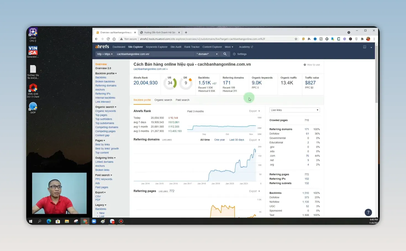Open Microsoft Store from the taskbar
The image size is (406, 251).
(x=58, y=221)
